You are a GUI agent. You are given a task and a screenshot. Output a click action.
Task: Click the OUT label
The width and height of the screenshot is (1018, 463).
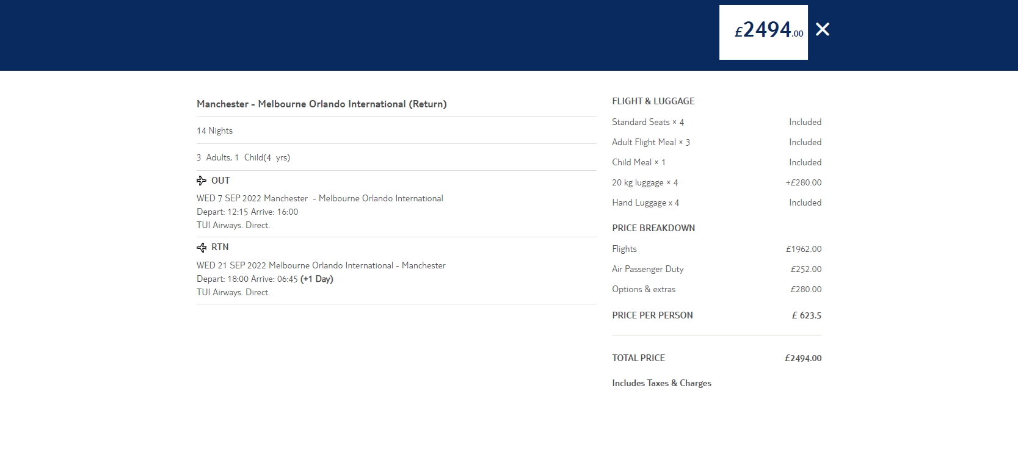220,181
